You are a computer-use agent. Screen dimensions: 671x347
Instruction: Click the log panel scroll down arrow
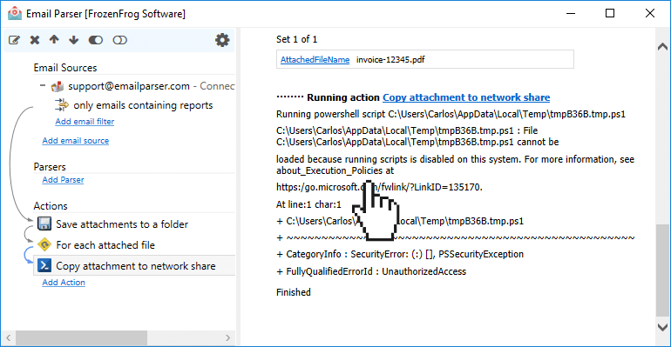click(x=662, y=328)
